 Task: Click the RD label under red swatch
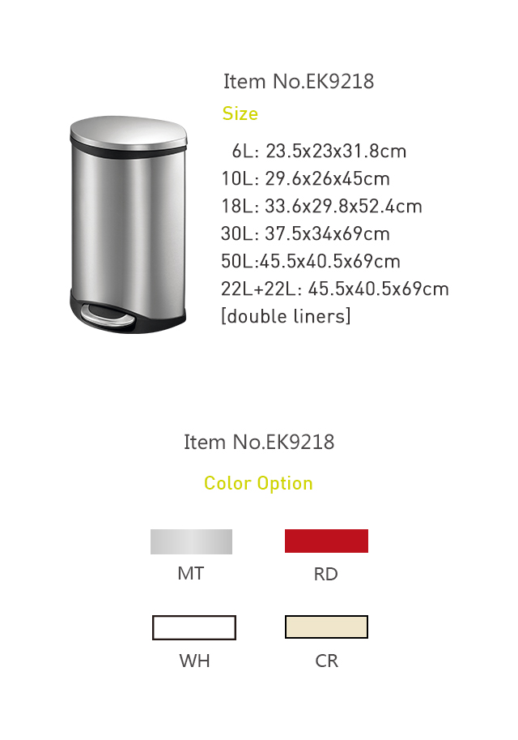point(326,575)
